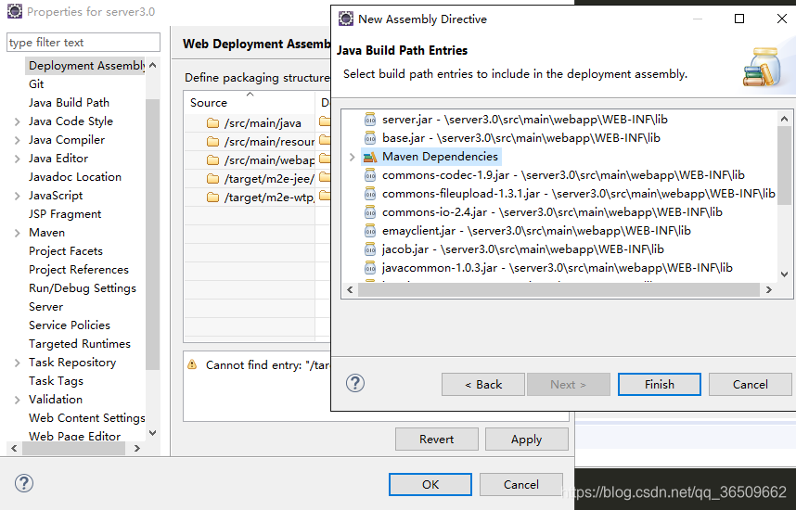Expand Validation in properties tree
Image resolution: width=796 pixels, height=510 pixels.
pyautogui.click(x=18, y=400)
